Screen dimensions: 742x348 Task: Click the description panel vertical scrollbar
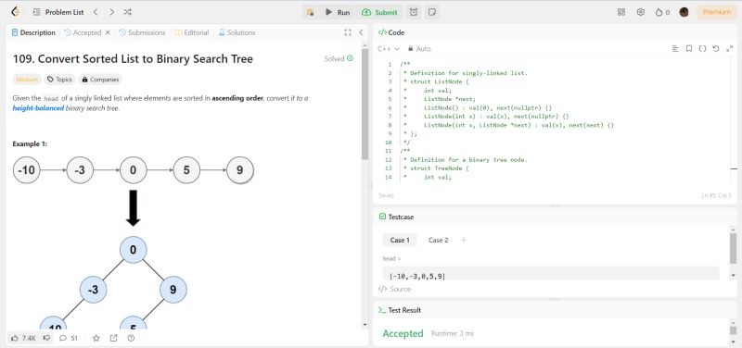[x=365, y=104]
